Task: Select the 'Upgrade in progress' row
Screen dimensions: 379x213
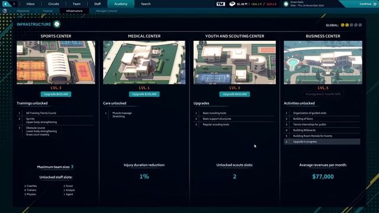Action: click(322, 142)
